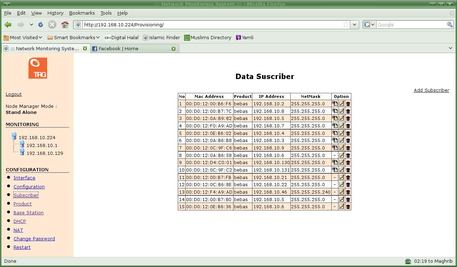The width and height of the screenshot is (457, 267).
Task: Click the green back arrow
Action: (8, 25)
